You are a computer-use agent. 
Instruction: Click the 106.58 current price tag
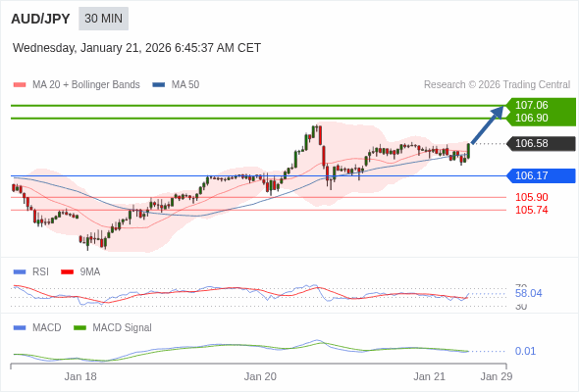click(x=541, y=143)
